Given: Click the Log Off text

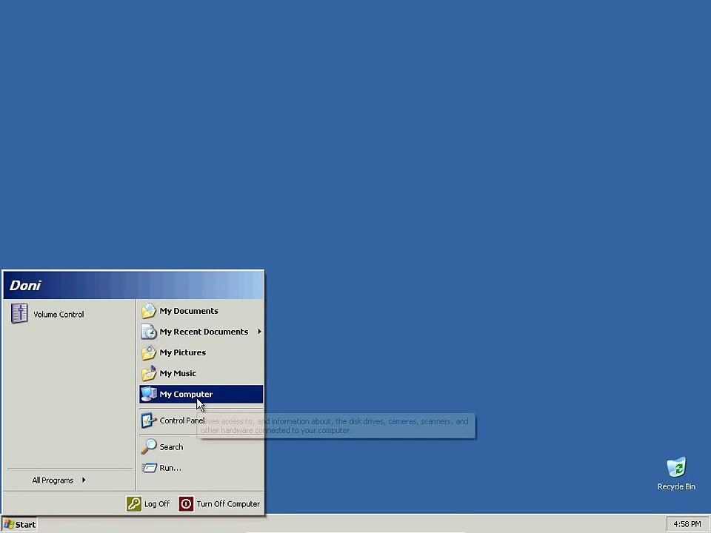Looking at the screenshot, I should 157,504.
